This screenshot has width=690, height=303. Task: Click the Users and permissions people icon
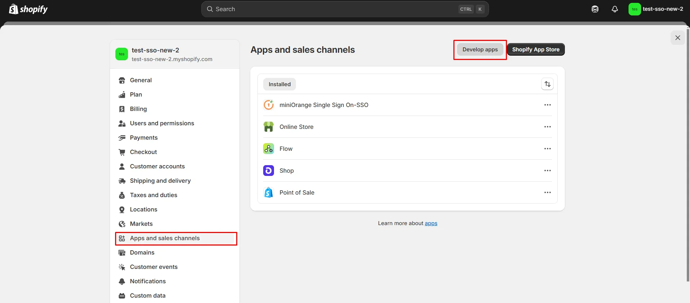tap(122, 123)
